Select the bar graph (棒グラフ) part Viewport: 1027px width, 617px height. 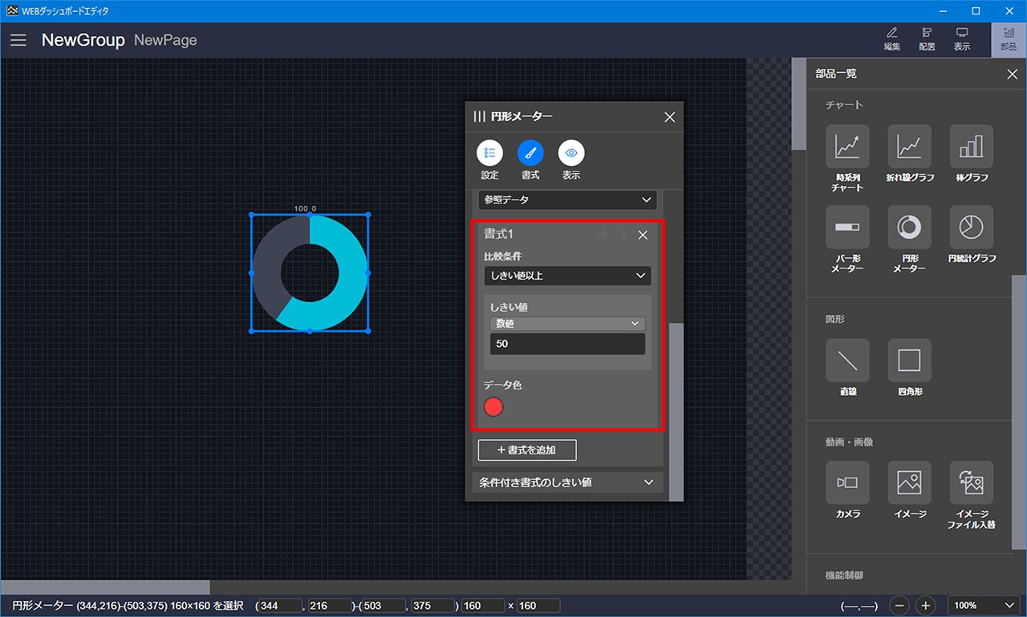pyautogui.click(x=971, y=147)
